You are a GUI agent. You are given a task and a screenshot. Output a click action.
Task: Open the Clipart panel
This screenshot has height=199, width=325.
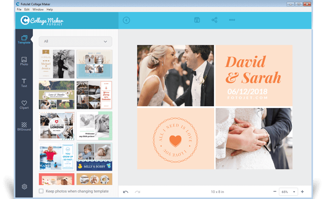[x=24, y=105]
